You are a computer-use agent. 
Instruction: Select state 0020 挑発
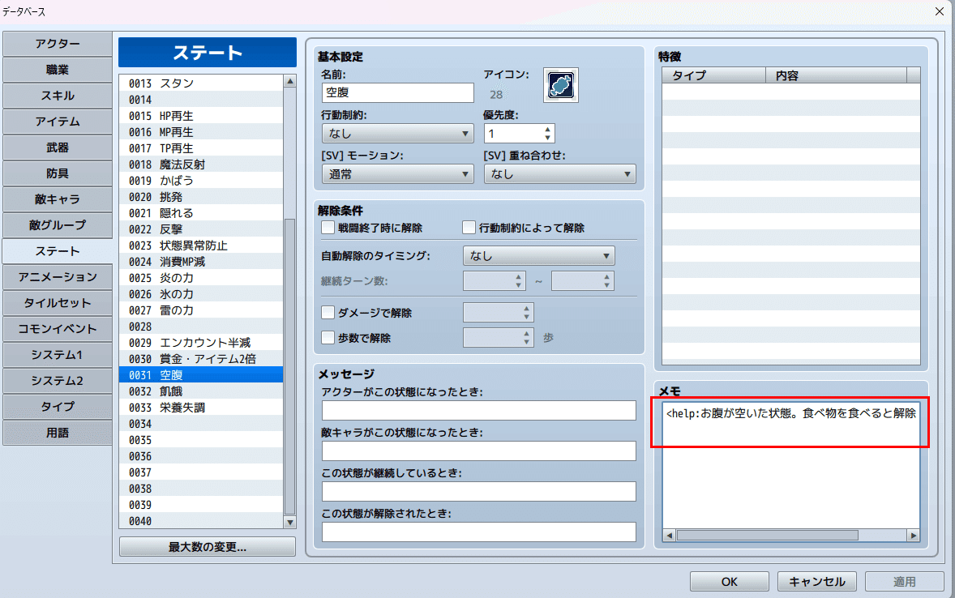(x=201, y=197)
